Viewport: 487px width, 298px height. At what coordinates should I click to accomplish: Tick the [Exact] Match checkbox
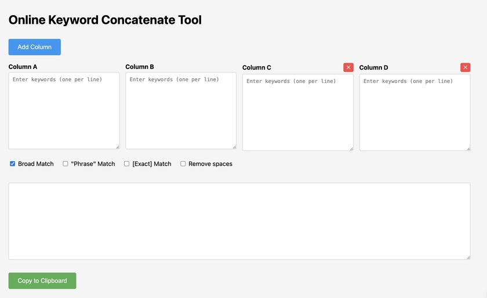pyautogui.click(x=127, y=164)
